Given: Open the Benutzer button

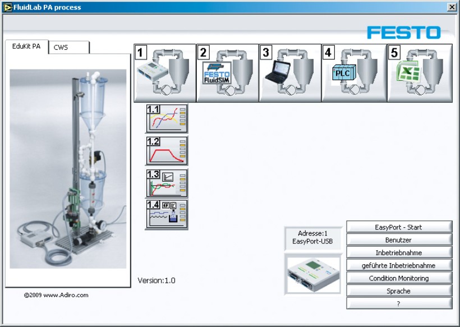Looking at the screenshot, I should coord(399,240).
